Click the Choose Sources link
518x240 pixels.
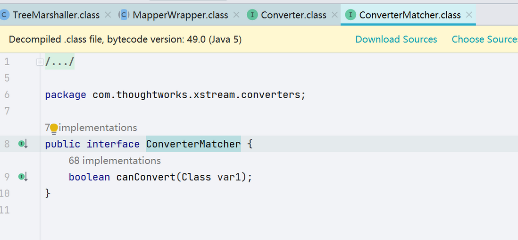point(485,39)
